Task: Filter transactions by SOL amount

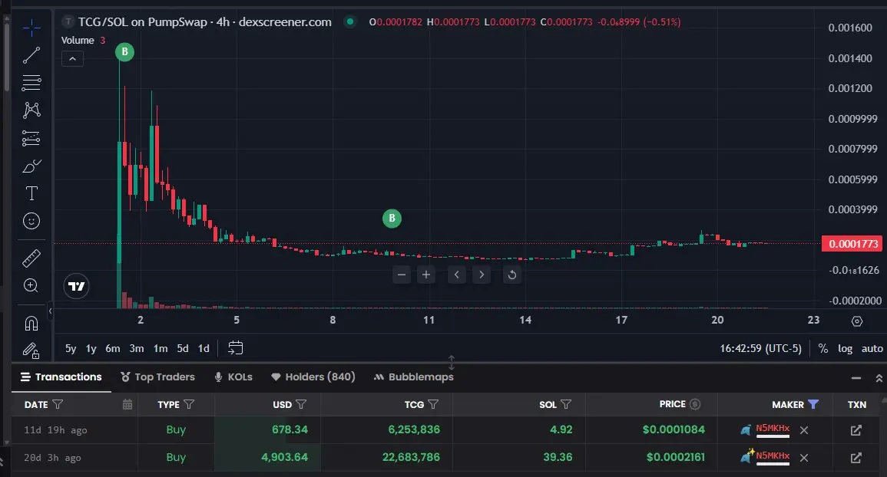Action: pos(566,405)
